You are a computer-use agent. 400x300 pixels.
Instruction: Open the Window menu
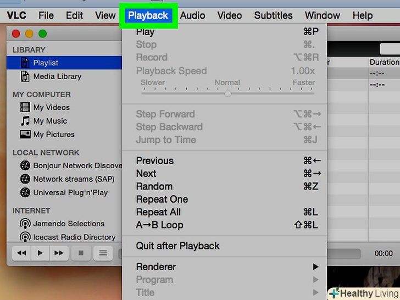tap(322, 15)
